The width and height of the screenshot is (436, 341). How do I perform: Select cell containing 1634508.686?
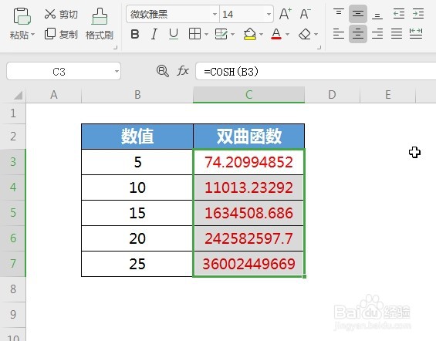coord(248,213)
